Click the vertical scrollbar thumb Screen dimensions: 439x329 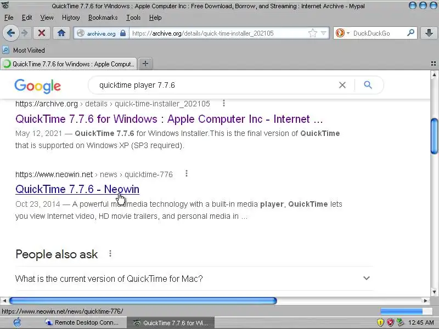pyautogui.click(x=434, y=136)
